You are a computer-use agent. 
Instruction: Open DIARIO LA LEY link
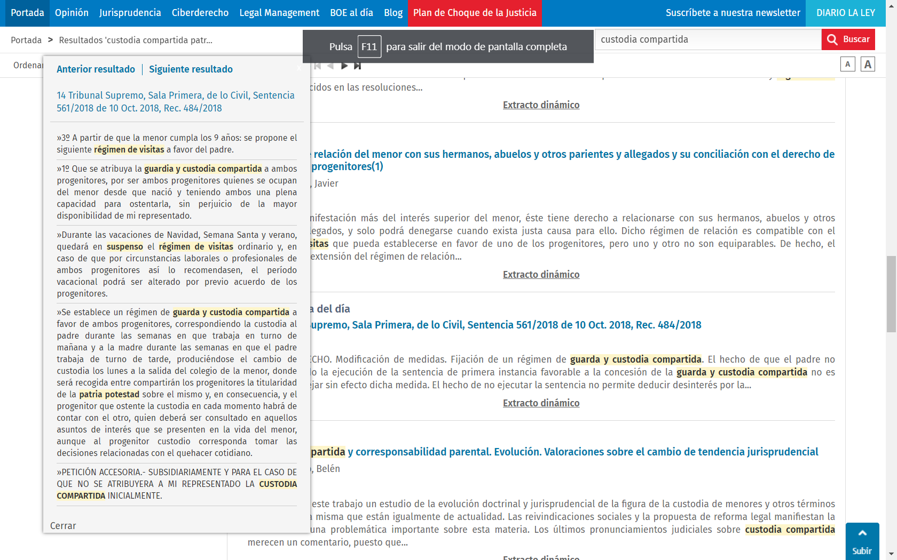pos(846,13)
